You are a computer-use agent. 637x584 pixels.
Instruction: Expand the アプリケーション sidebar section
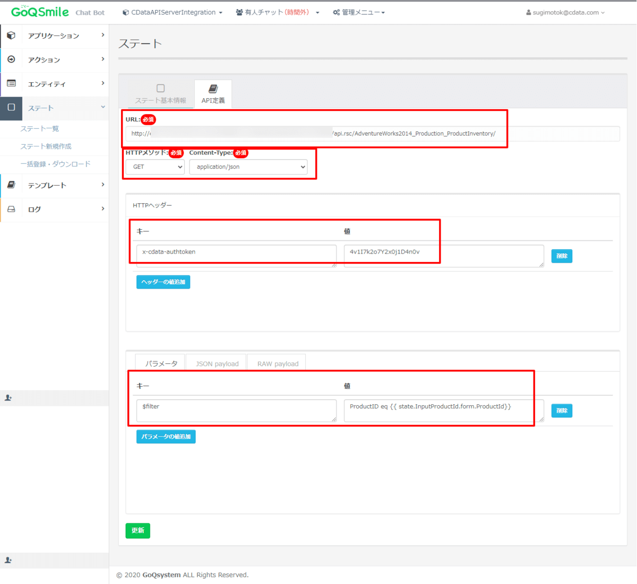coord(55,36)
